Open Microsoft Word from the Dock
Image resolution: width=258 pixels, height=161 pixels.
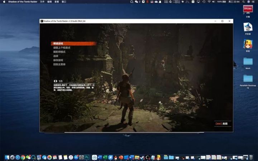click(100, 157)
